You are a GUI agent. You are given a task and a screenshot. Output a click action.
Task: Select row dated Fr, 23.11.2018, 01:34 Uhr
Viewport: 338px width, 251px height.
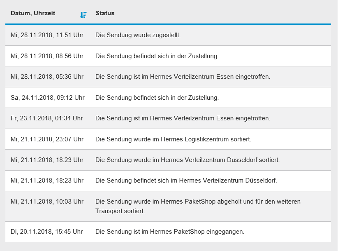click(168, 118)
